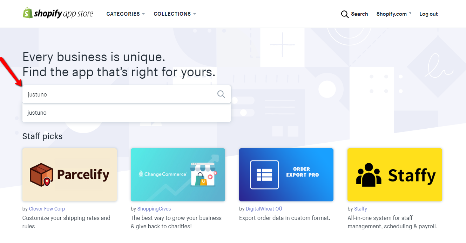Image resolution: width=466 pixels, height=243 pixels.
Task: Click the green Shopify bag logo
Action: click(x=27, y=13)
